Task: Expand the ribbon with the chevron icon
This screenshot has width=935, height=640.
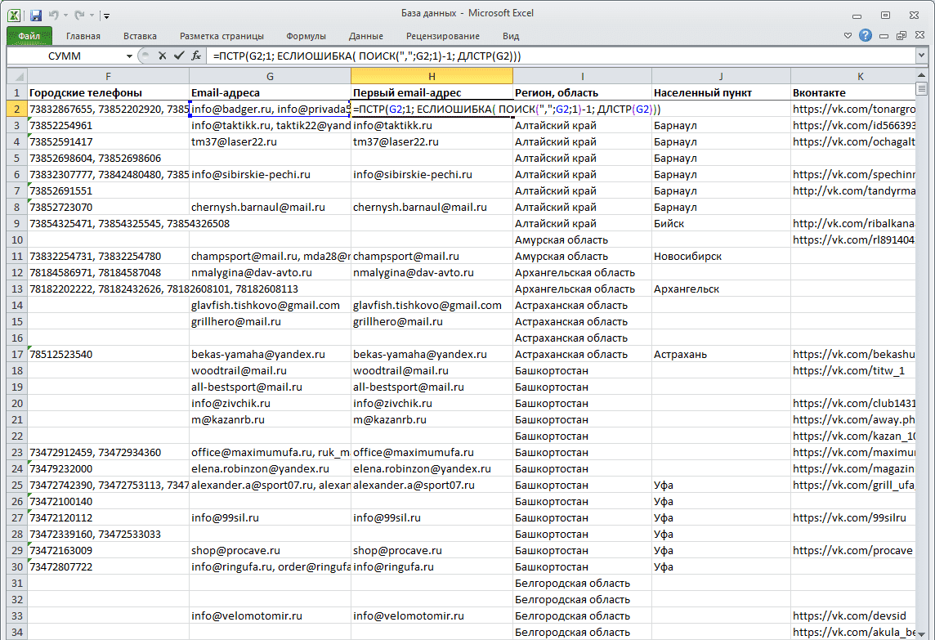Action: 848,36
